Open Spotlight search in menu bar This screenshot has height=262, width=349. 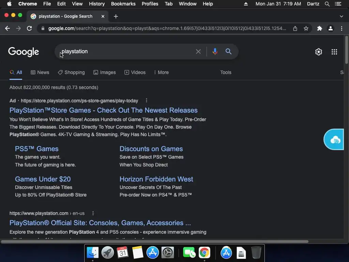click(327, 4)
